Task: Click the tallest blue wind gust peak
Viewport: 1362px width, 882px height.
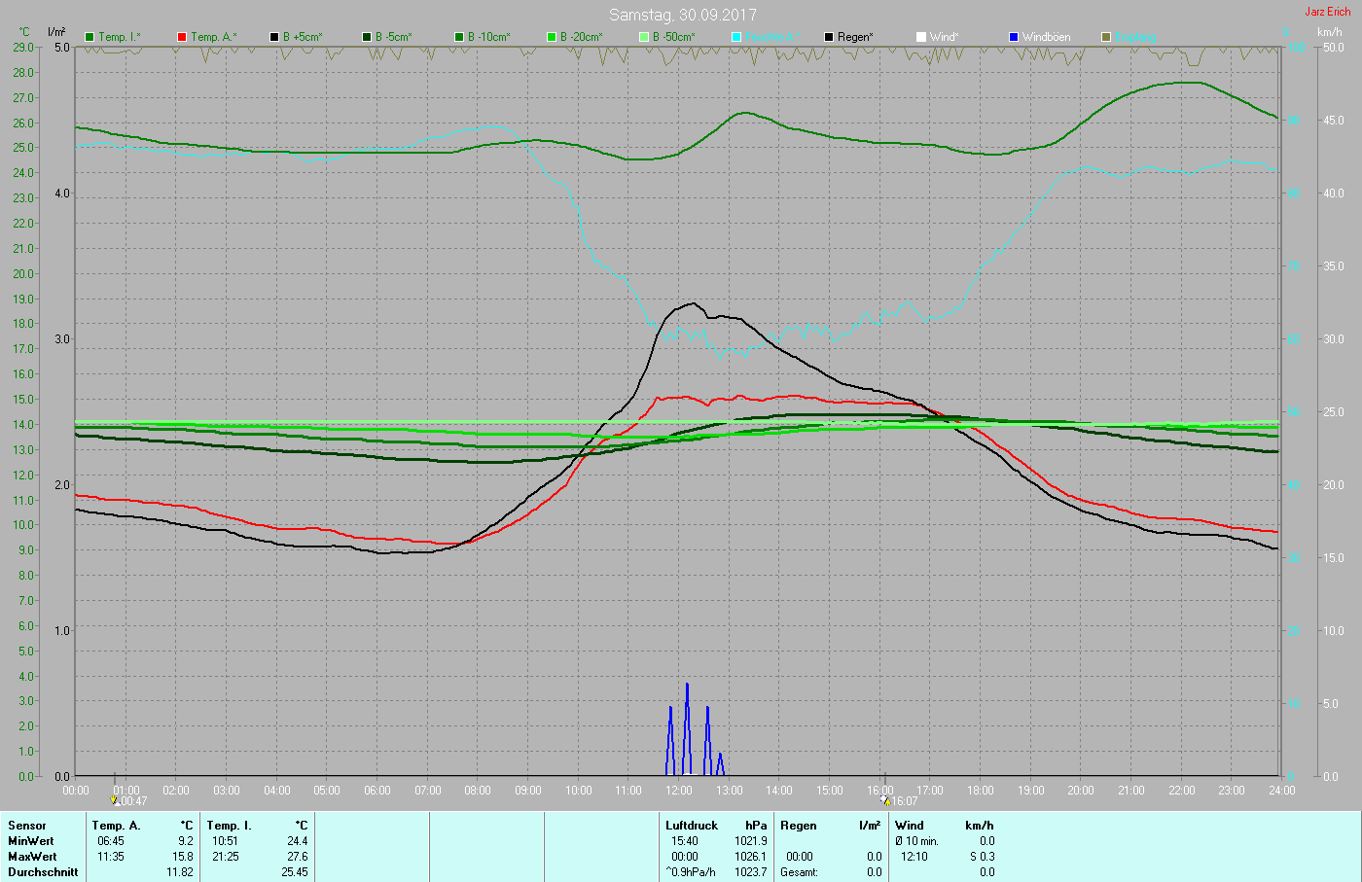Action: (x=687, y=686)
